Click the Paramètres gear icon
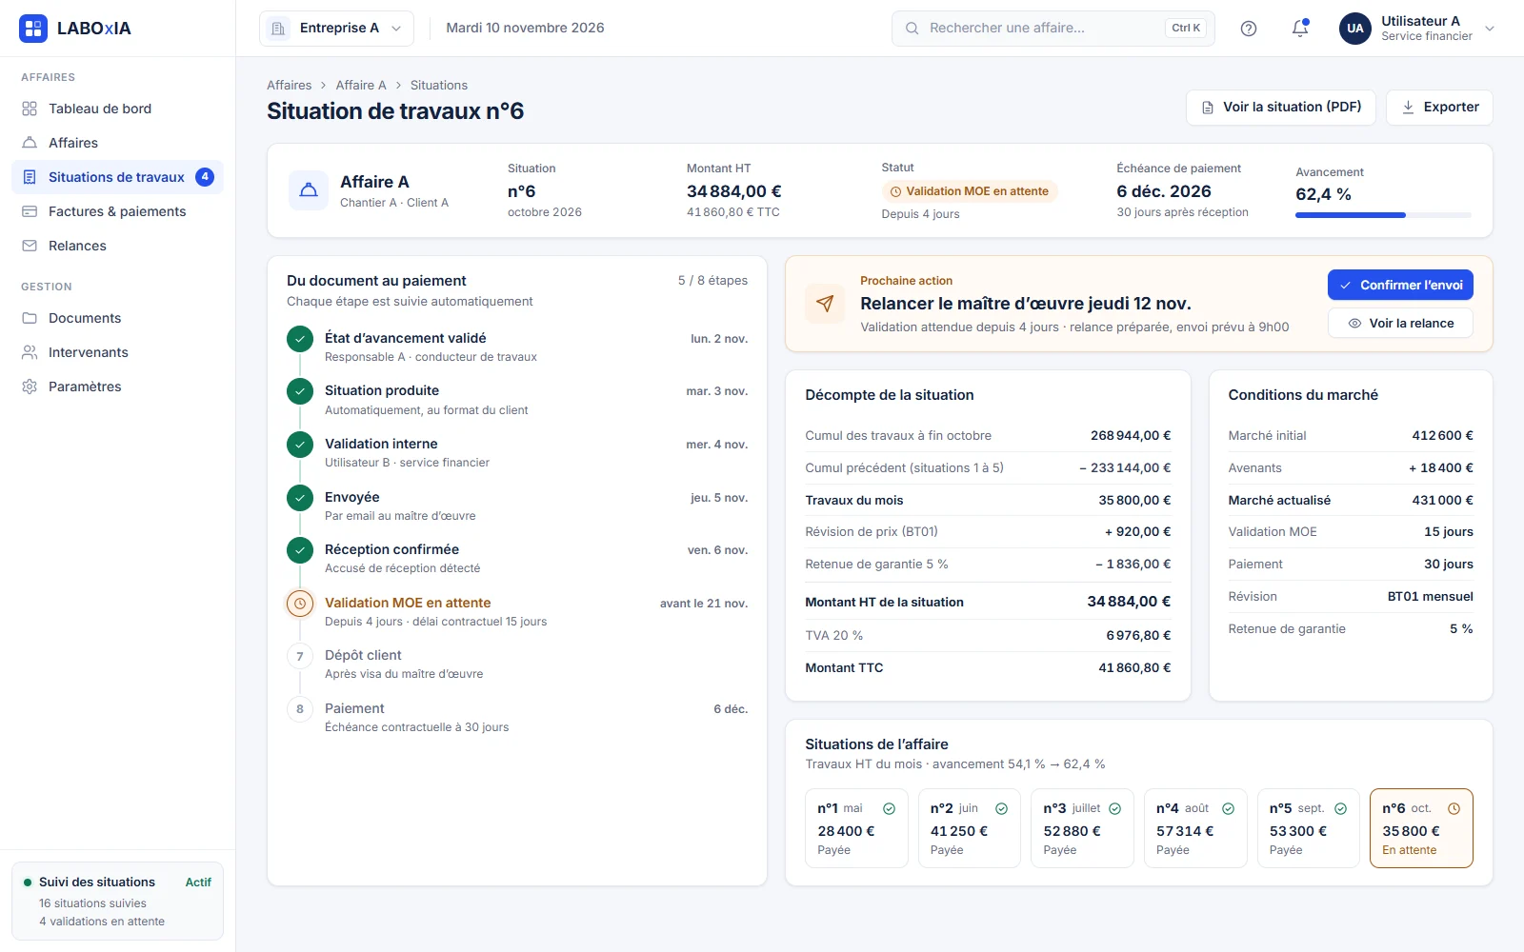Image resolution: width=1524 pixels, height=952 pixels. pos(30,387)
